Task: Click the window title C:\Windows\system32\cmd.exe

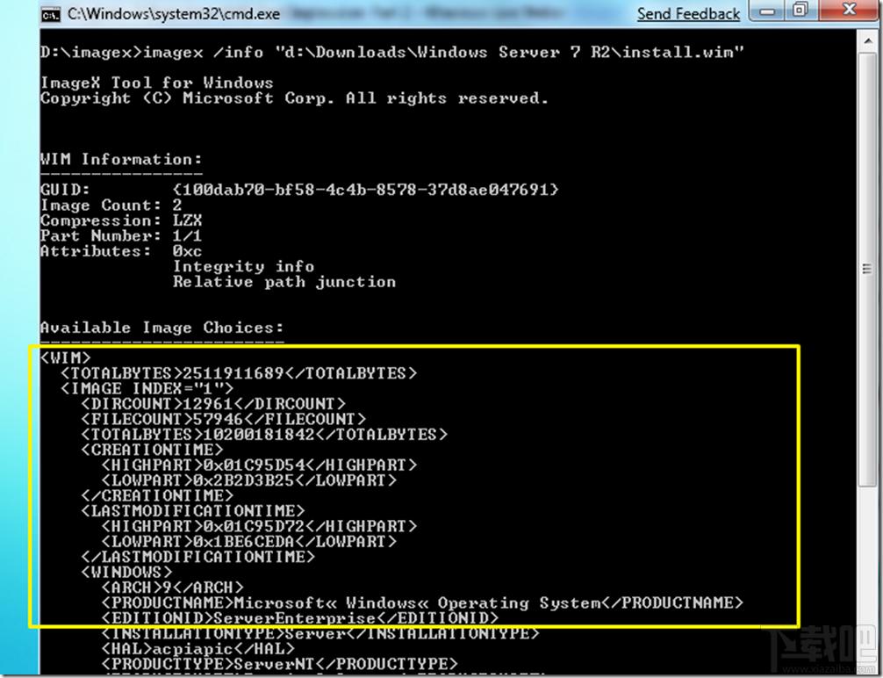Action: point(174,13)
